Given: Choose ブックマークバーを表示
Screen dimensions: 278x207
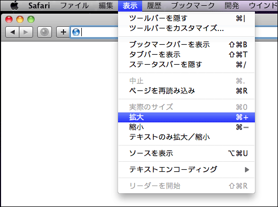Looking at the screenshot, I should coord(186,45).
